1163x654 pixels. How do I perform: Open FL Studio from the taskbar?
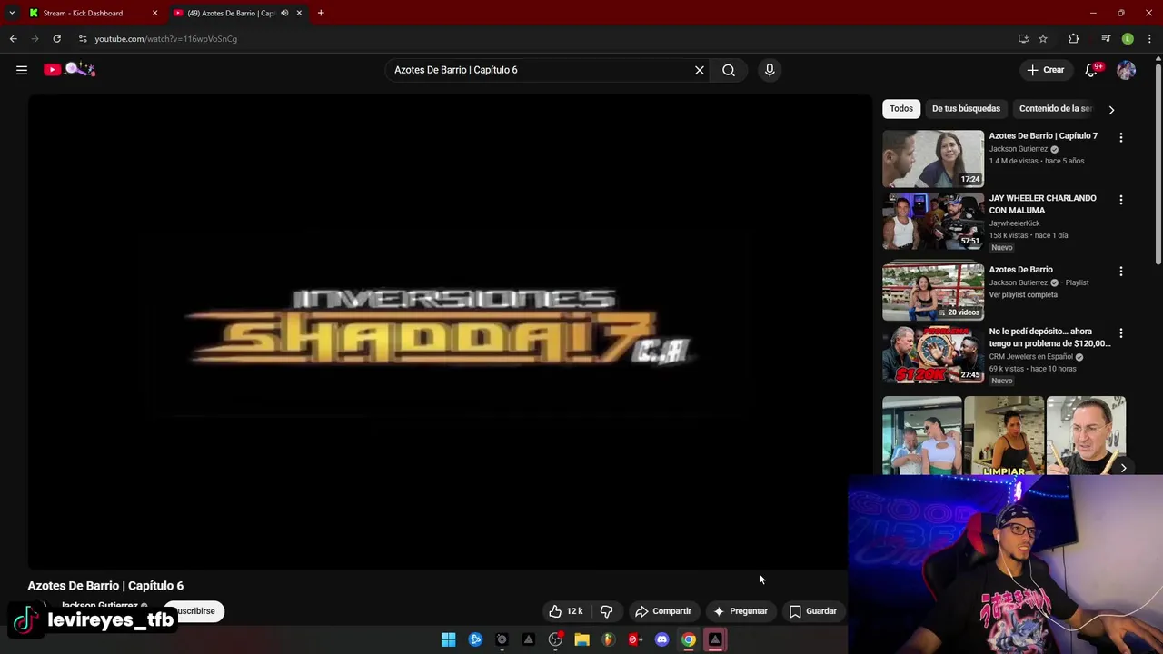[608, 640]
